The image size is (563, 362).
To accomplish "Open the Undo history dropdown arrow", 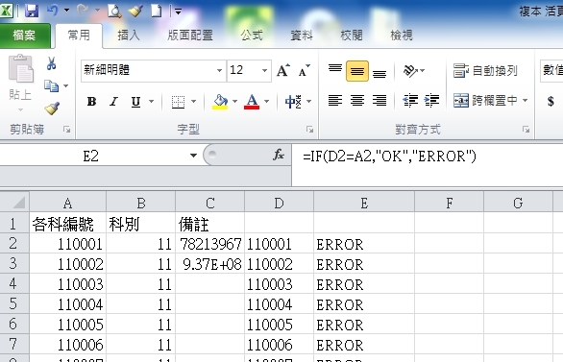I will (67, 11).
